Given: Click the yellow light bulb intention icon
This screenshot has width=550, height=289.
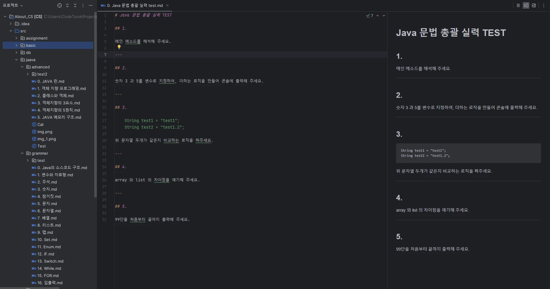Looking at the screenshot, I should pyautogui.click(x=119, y=47).
